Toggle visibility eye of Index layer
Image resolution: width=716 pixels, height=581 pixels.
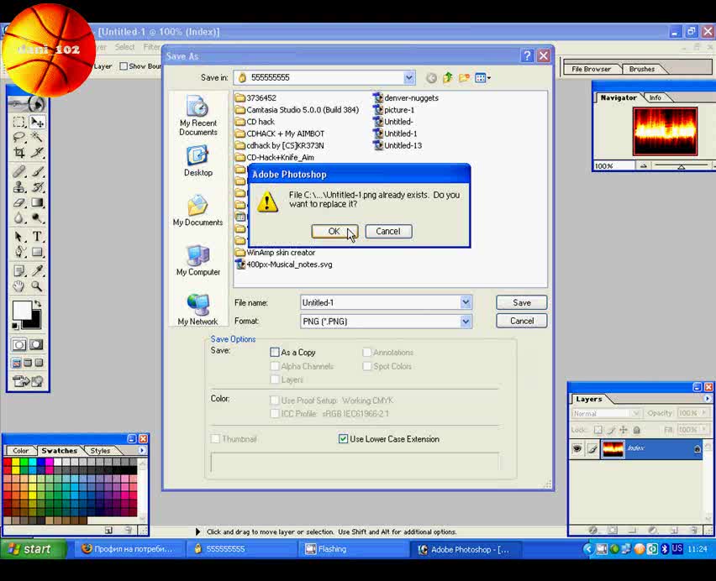[576, 448]
